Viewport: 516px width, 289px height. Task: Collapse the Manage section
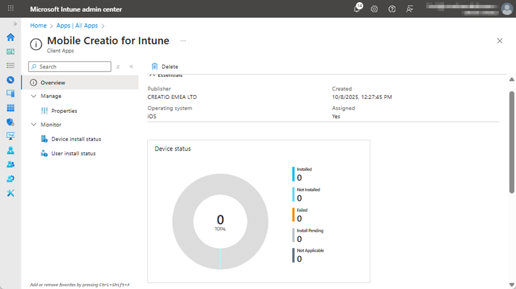click(x=34, y=96)
